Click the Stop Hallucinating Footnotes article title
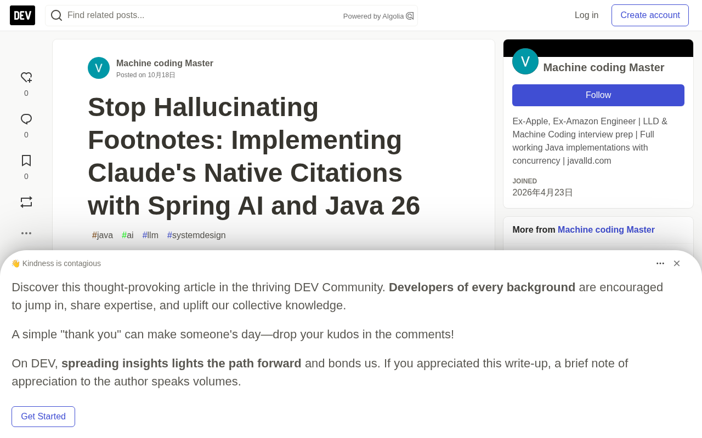This screenshot has height=438, width=702. [254, 156]
